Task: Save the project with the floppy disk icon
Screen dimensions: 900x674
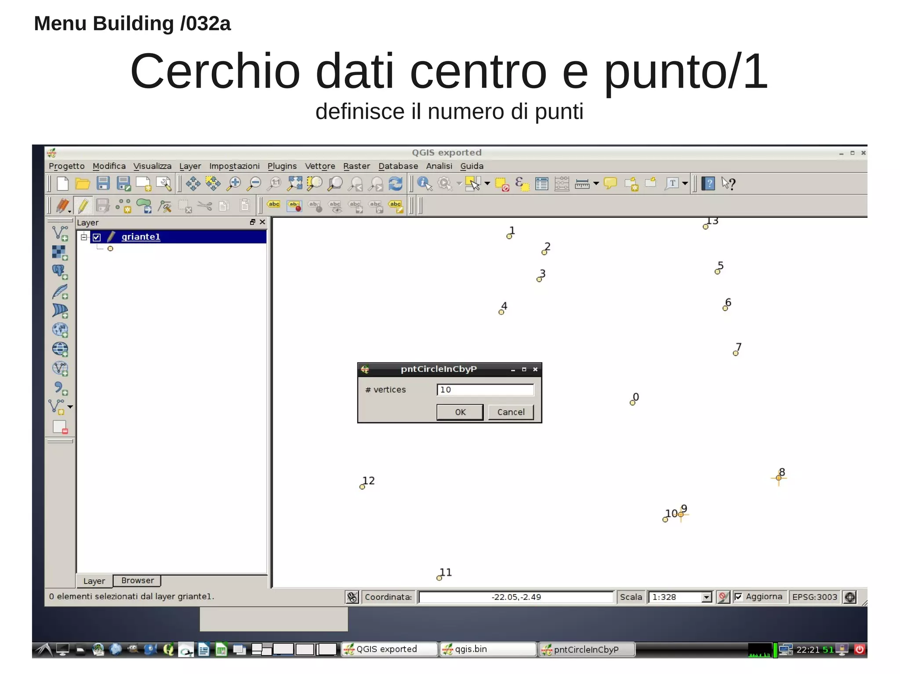Action: point(103,184)
